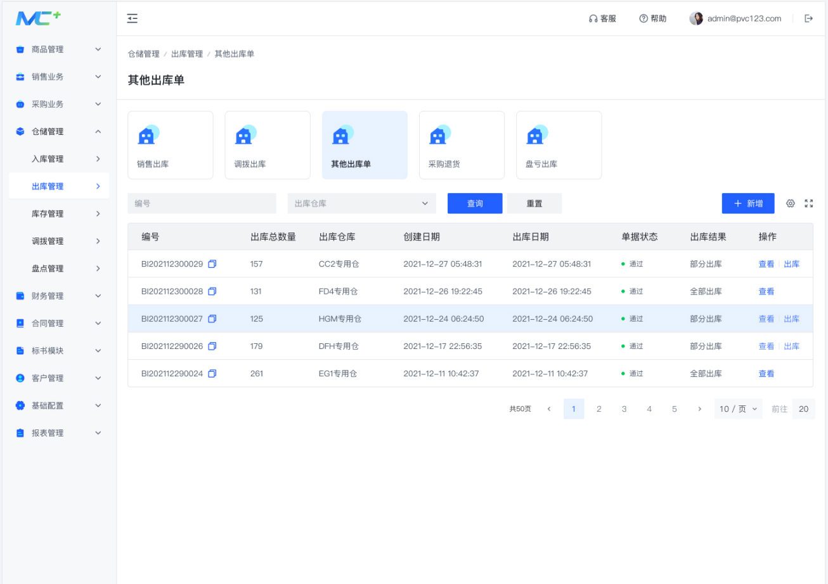The width and height of the screenshot is (828, 584).
Task: Go to page 2 in pagination
Action: 598,409
